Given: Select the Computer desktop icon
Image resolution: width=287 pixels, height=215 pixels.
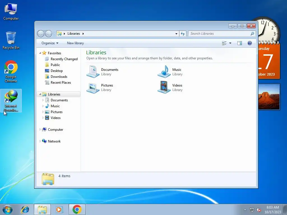Looking at the screenshot, I should pyautogui.click(x=11, y=12).
